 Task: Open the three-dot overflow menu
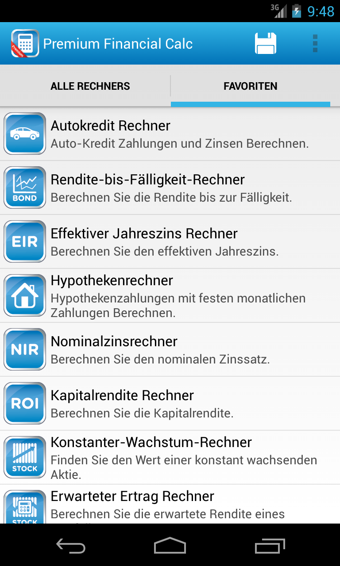click(x=315, y=43)
